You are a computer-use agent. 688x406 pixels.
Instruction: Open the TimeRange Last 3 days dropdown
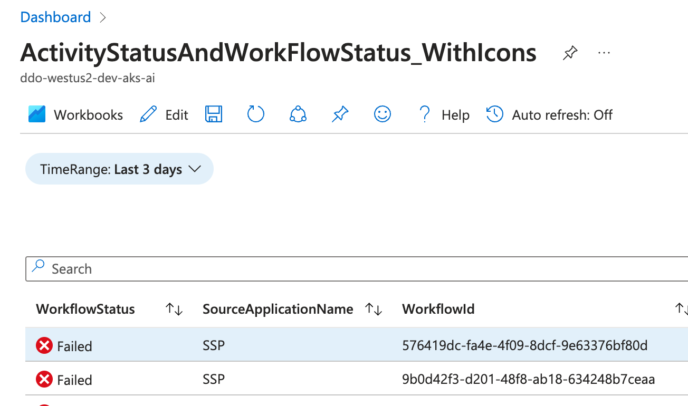pos(119,169)
